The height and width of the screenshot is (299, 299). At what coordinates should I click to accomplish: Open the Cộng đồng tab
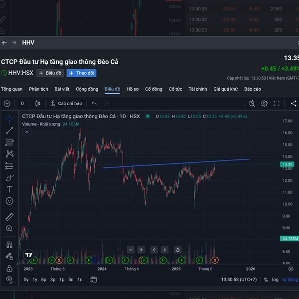87,89
